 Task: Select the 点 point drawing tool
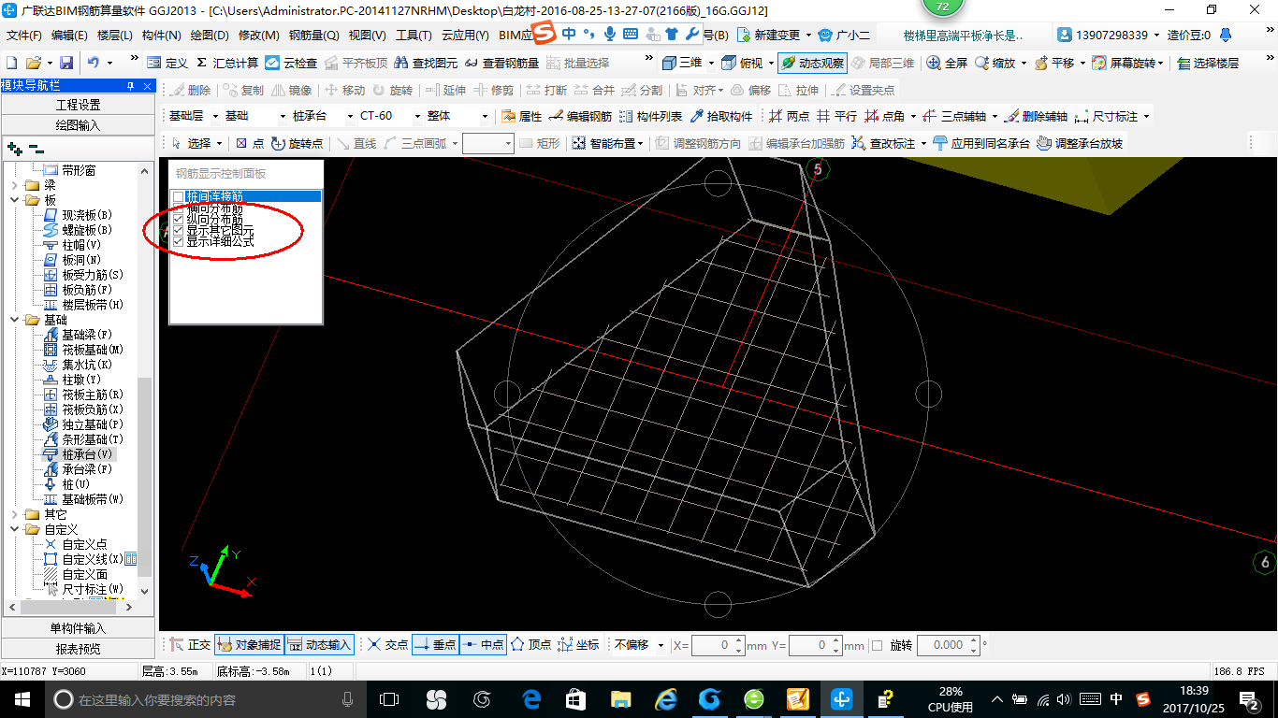250,143
